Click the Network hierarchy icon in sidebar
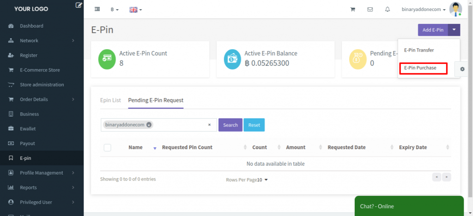The width and height of the screenshot is (473, 216). pos(11,41)
